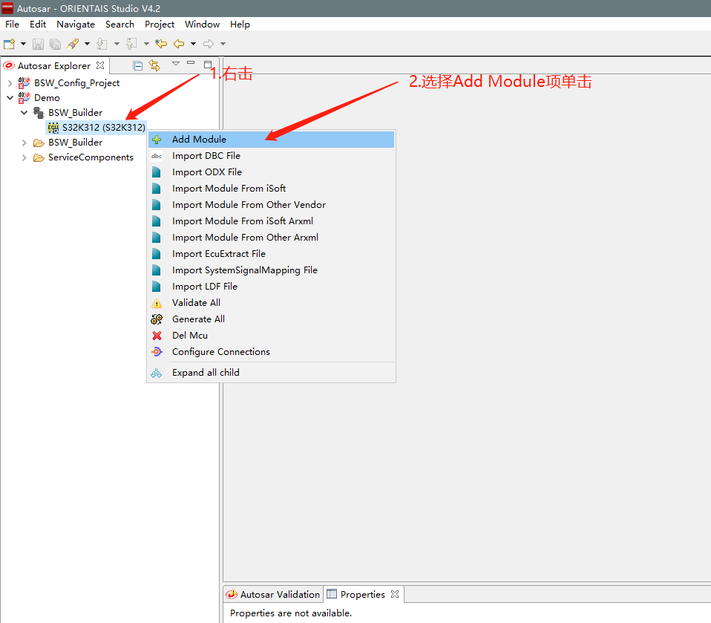The height and width of the screenshot is (623, 711).
Task: Select Del Mcu from context menu
Action: point(189,336)
